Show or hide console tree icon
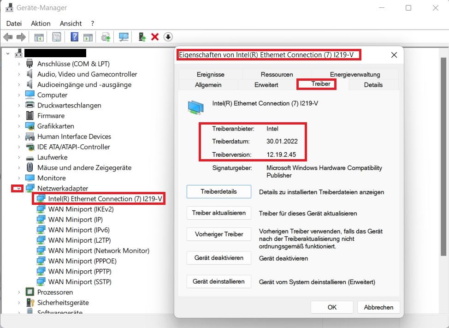 click(39, 37)
